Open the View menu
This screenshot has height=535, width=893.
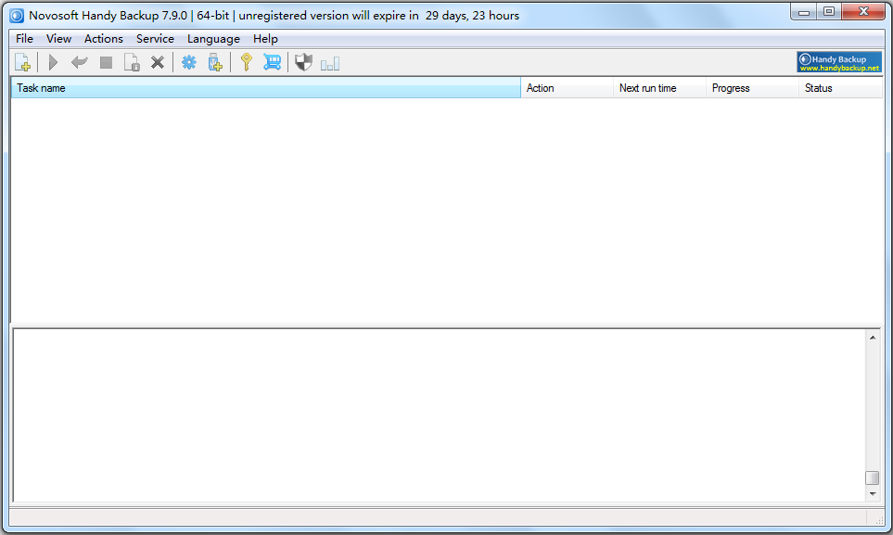click(58, 39)
